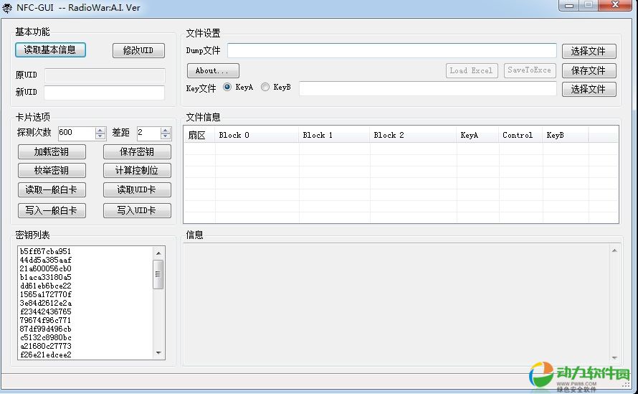
Task: Click 选择文件 next to Dump文件
Action: click(x=589, y=51)
